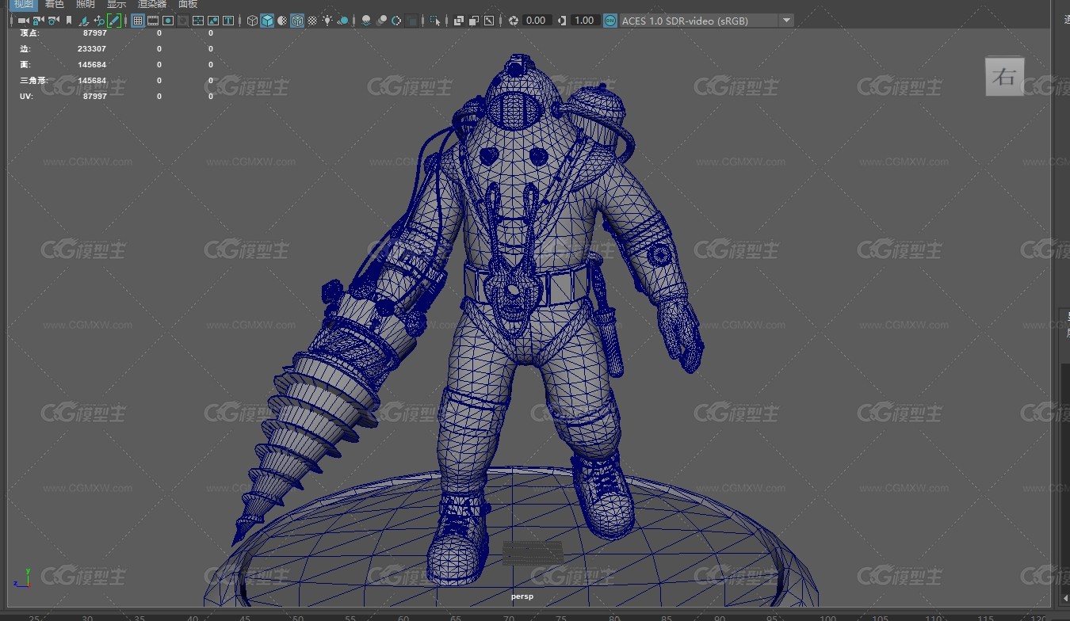Viewport: 1070px width, 621px height.
Task: Click the 边 edge count 233307
Action: coord(92,49)
